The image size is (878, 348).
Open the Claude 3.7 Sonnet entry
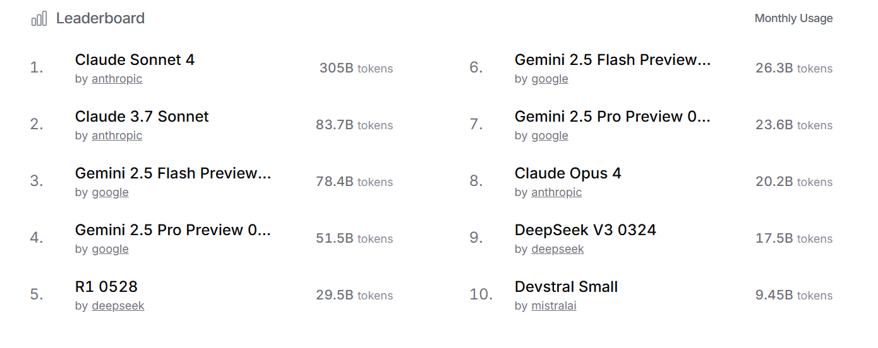click(142, 117)
